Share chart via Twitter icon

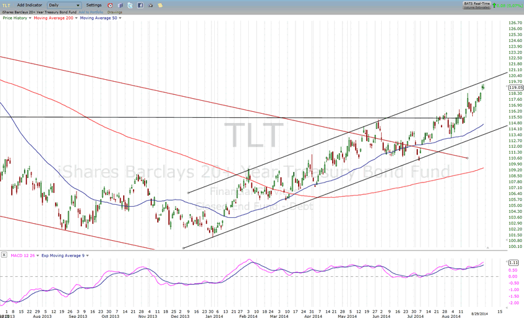130,5
